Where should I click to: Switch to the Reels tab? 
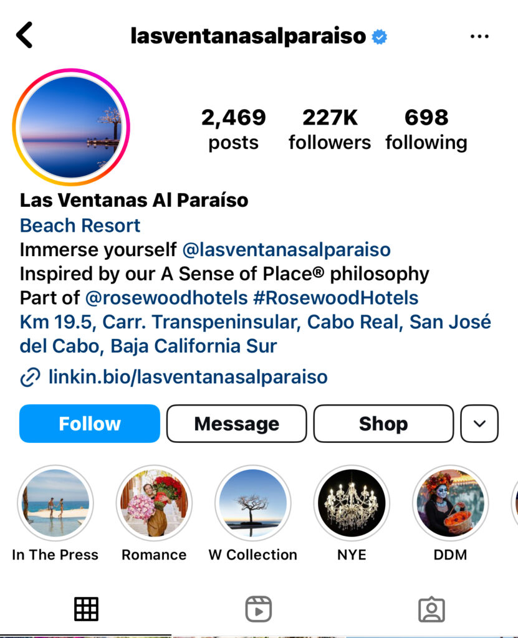[259, 609]
